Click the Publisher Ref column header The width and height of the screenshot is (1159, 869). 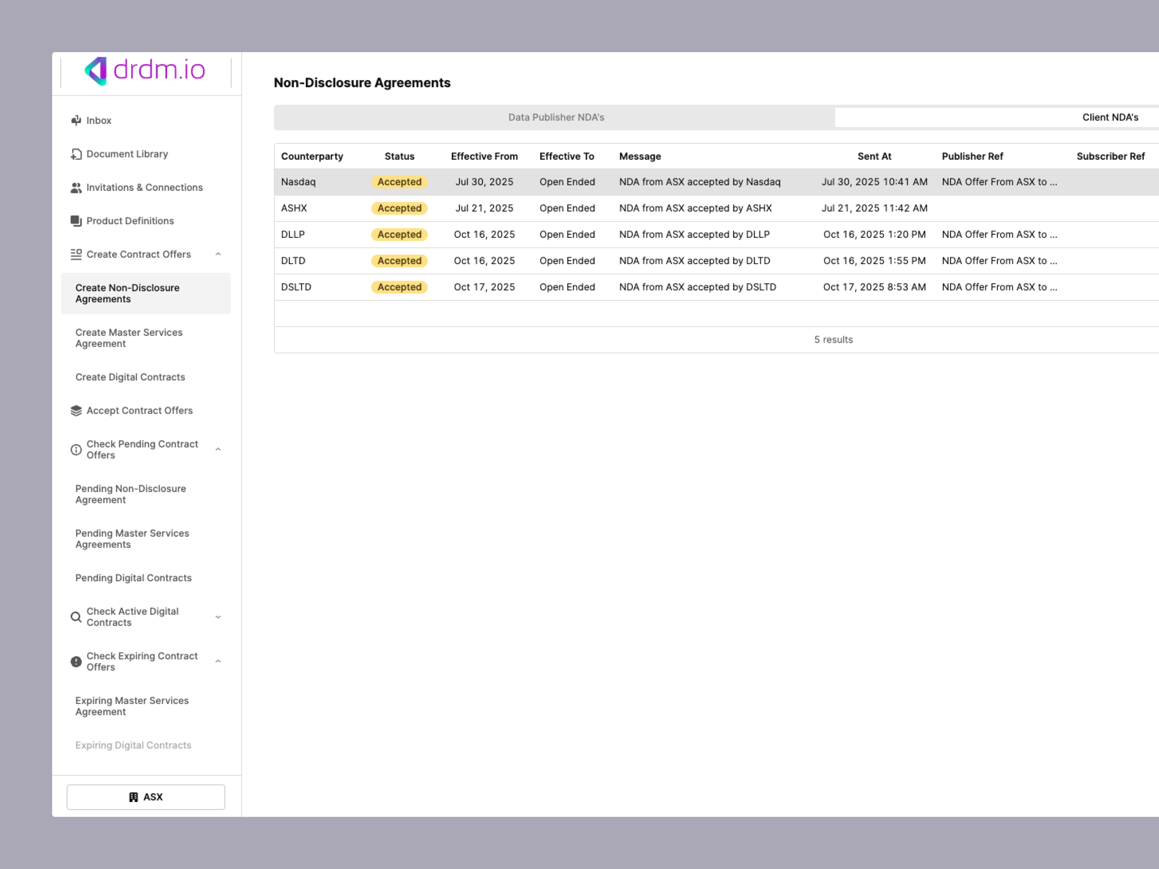(x=972, y=156)
